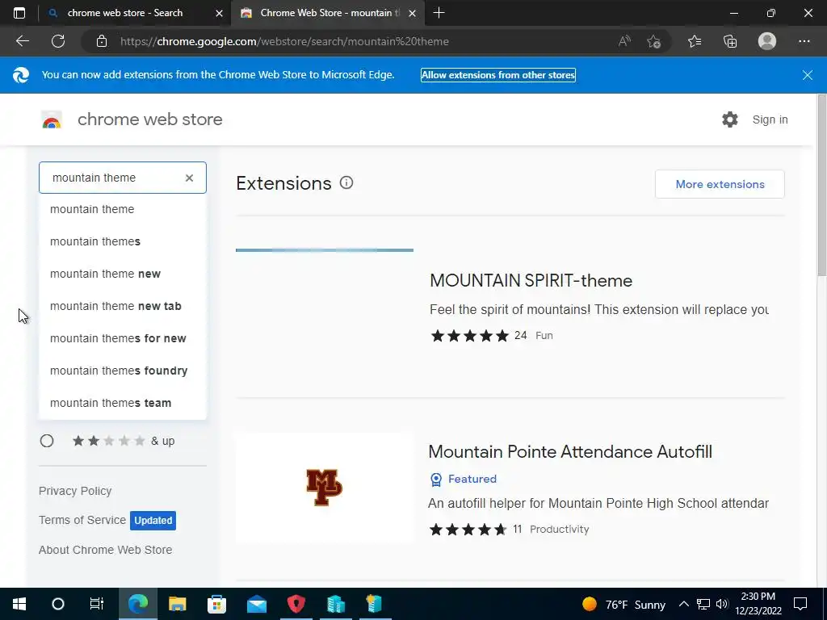Viewport: 827px width, 620px height.
Task: Click the Chrome Web Store rainbow logo
Action: pos(52,120)
